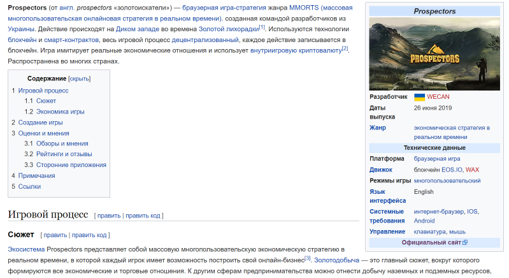The width and height of the screenshot is (509, 278).
Task: Click the Ukraine flag icon beside WECAN
Action: point(419,97)
